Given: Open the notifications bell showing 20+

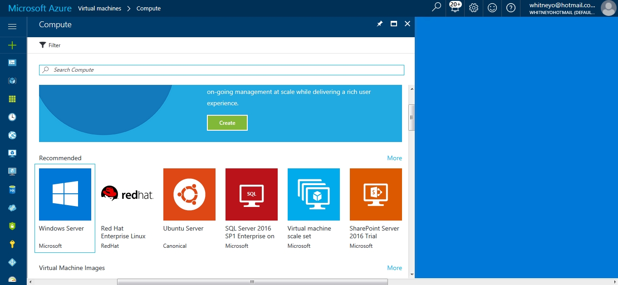Looking at the screenshot, I should [x=455, y=8].
